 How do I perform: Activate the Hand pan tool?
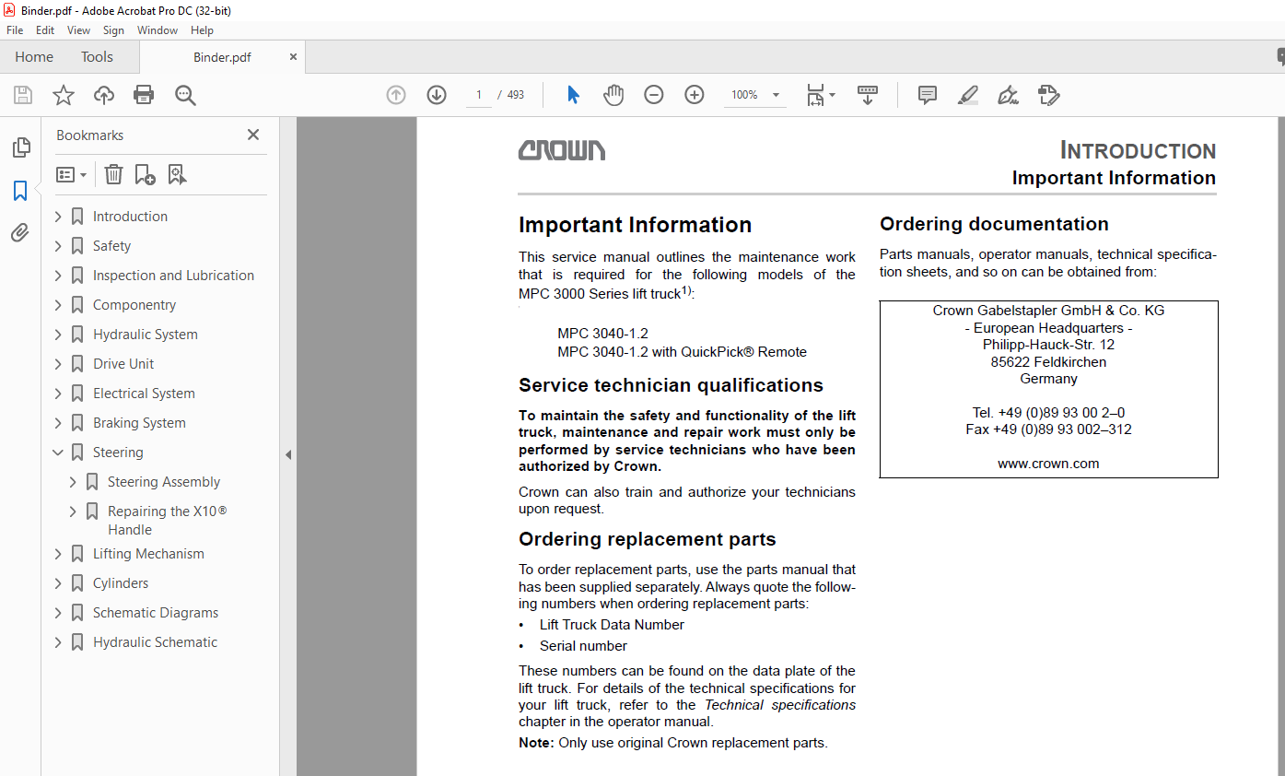tap(613, 95)
